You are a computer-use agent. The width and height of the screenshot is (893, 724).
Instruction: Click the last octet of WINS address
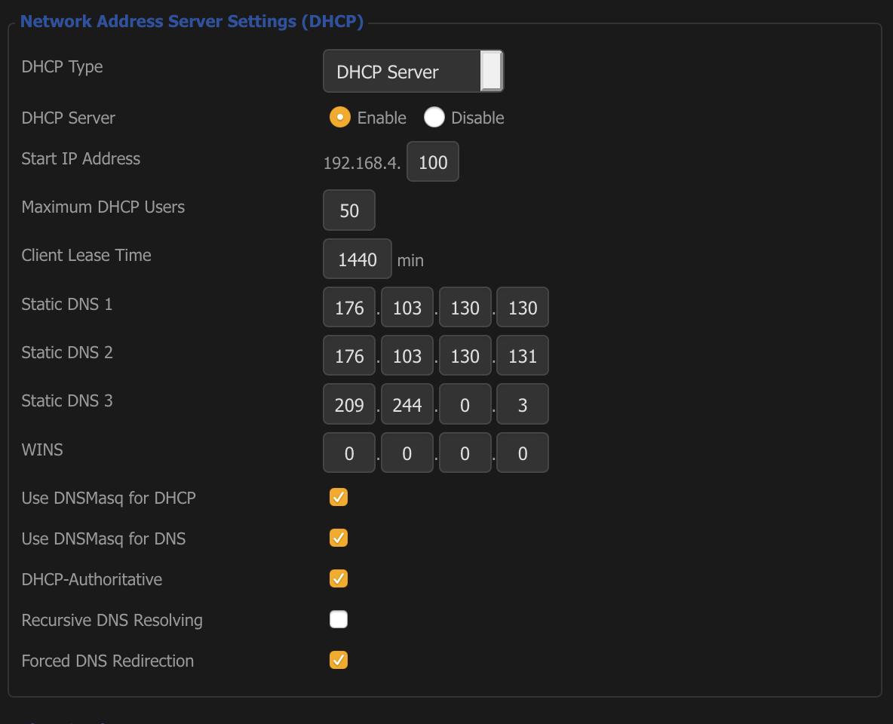click(x=522, y=453)
